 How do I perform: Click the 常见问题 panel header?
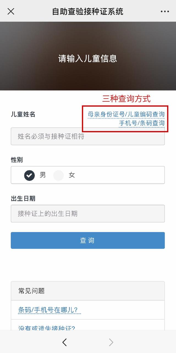(x=88, y=291)
